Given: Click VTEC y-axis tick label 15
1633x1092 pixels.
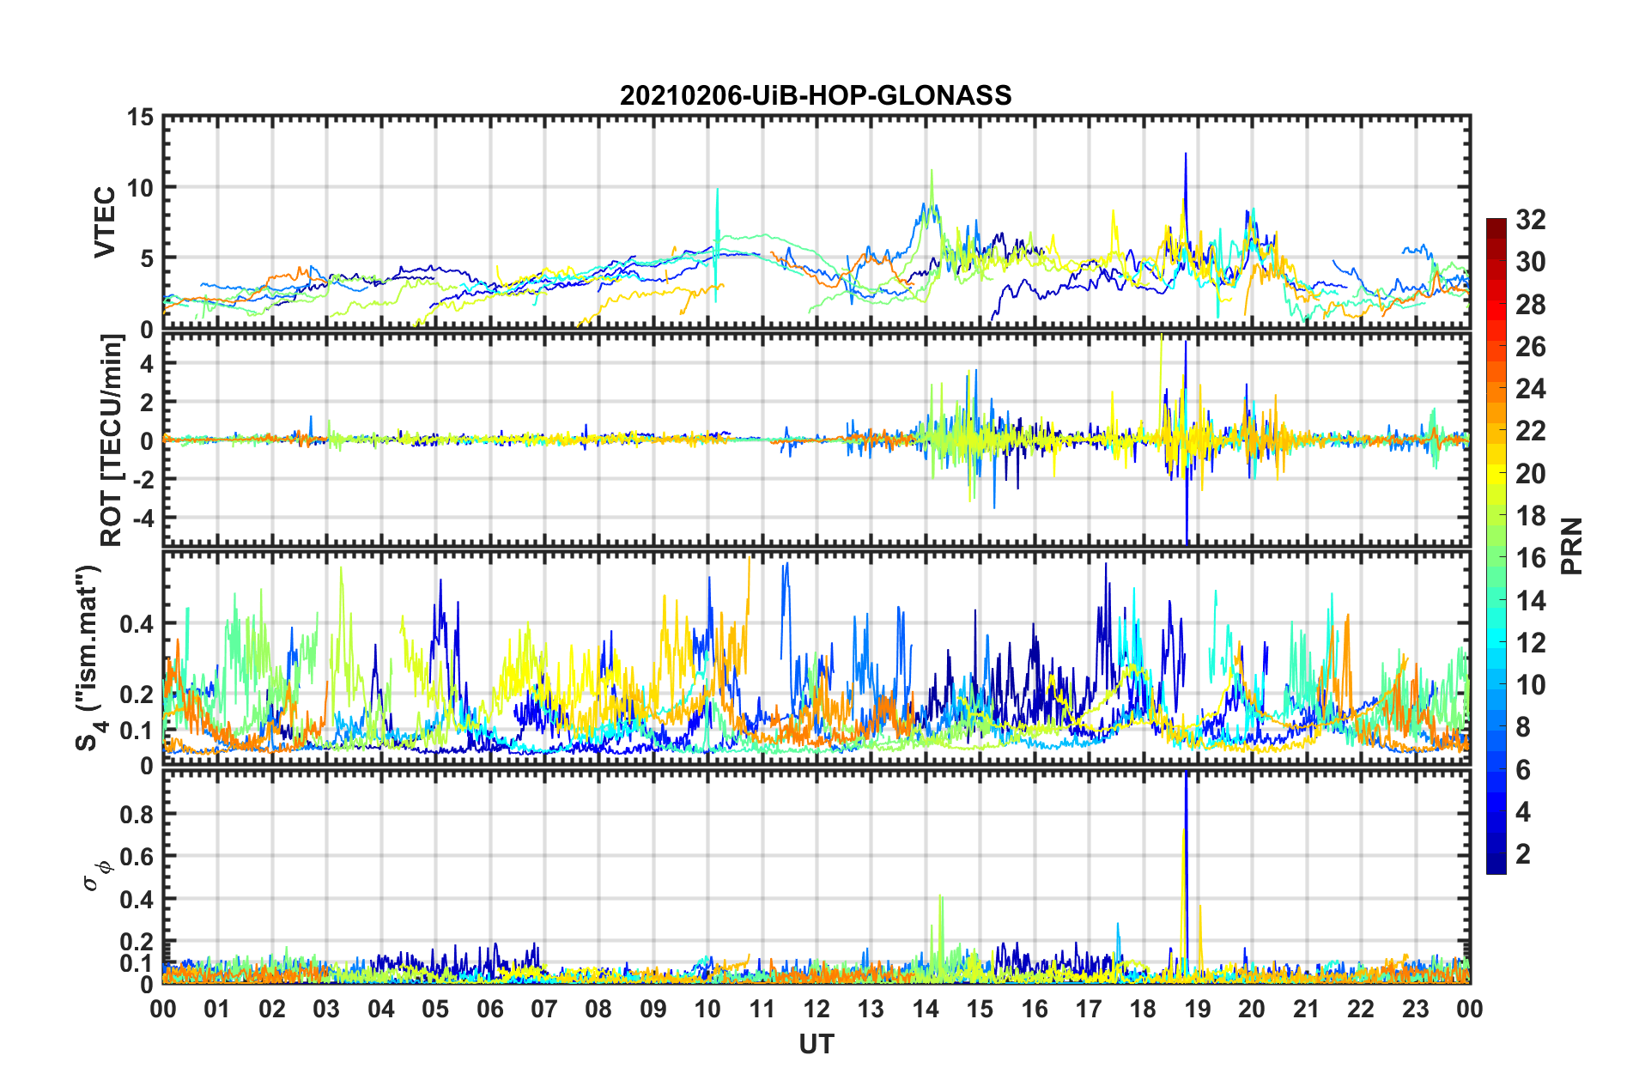Looking at the screenshot, I should [141, 117].
